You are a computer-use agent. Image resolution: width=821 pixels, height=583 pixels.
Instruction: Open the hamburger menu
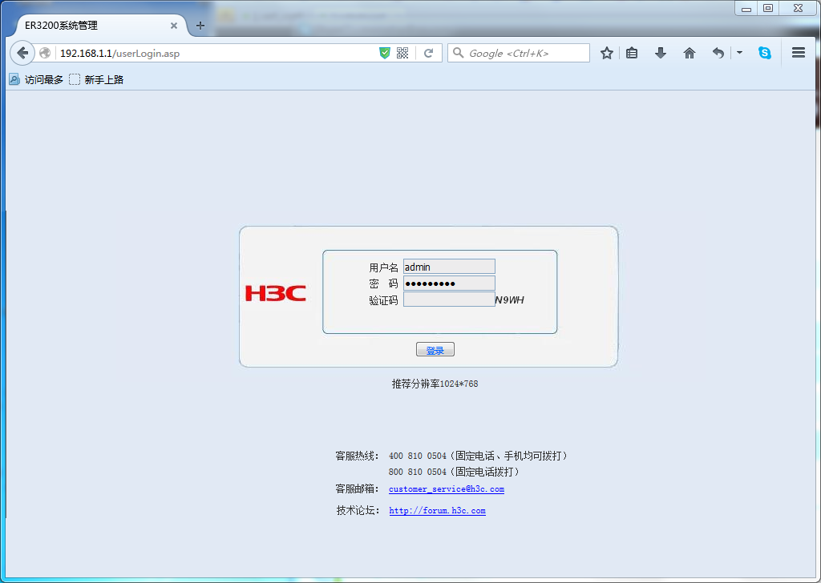coord(799,52)
